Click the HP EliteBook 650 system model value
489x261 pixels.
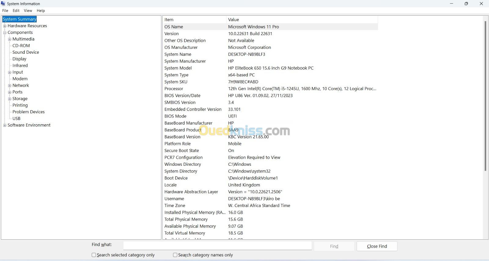click(271, 68)
